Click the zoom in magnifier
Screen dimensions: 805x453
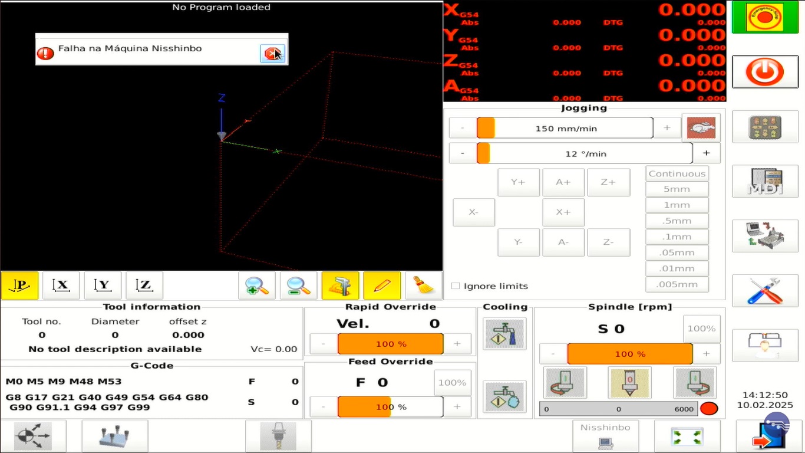coord(256,286)
